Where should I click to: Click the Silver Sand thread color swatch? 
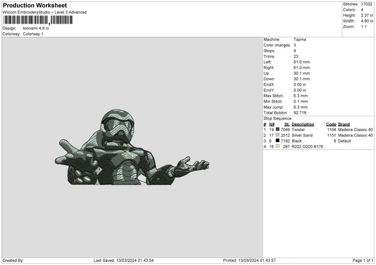(x=278, y=135)
